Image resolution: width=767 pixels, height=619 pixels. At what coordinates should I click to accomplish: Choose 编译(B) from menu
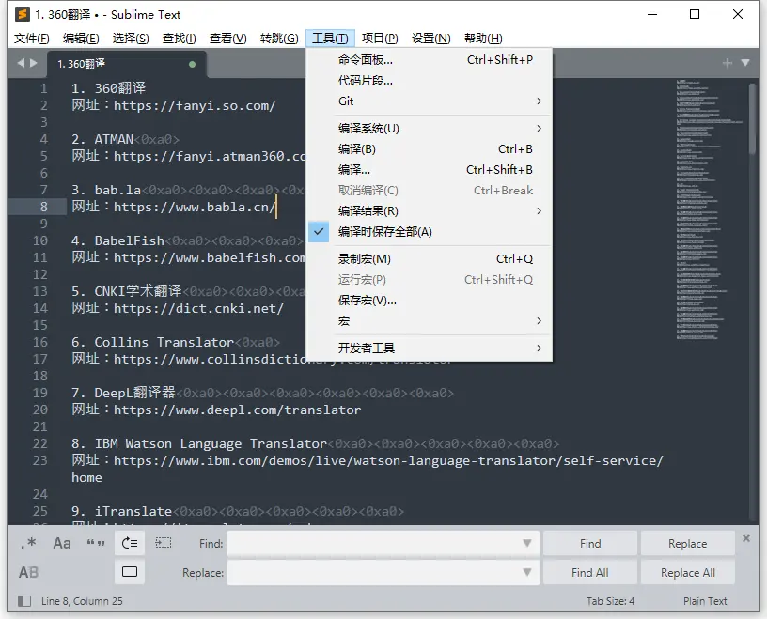(429, 149)
